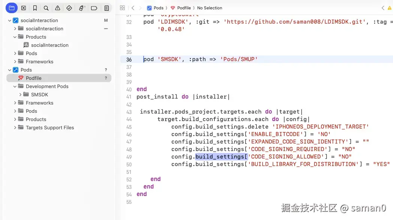Click the end keyword on line 54

tap(142, 194)
